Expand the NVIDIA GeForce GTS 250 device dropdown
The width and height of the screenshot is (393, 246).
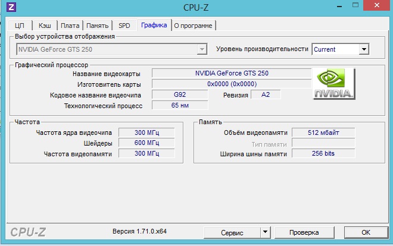[x=202, y=49]
